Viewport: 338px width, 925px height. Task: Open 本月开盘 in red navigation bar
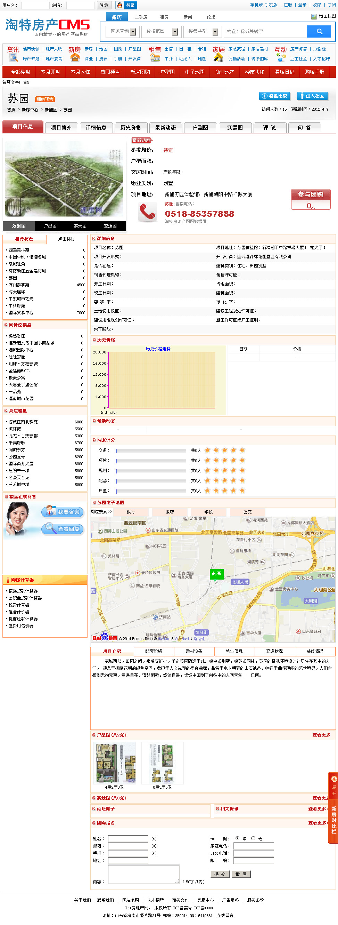coord(50,72)
